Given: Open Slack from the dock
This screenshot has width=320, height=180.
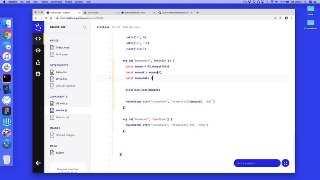Looking at the screenshot, I should (x=7, y=67).
